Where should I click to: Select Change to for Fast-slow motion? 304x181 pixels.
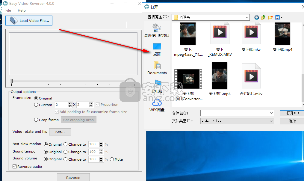(65, 144)
